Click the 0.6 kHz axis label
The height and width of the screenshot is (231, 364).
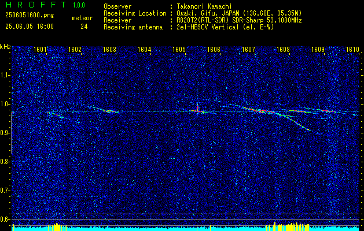pyautogui.click(x=5, y=219)
